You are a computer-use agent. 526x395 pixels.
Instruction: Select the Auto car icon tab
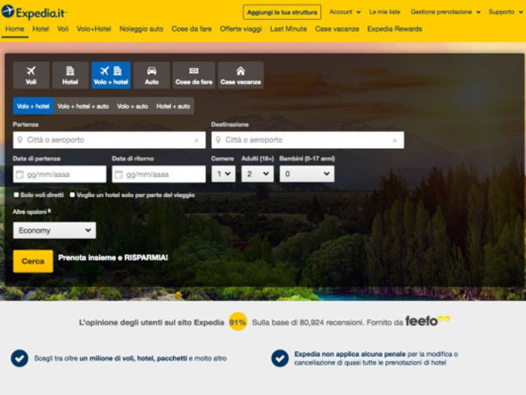tap(152, 75)
